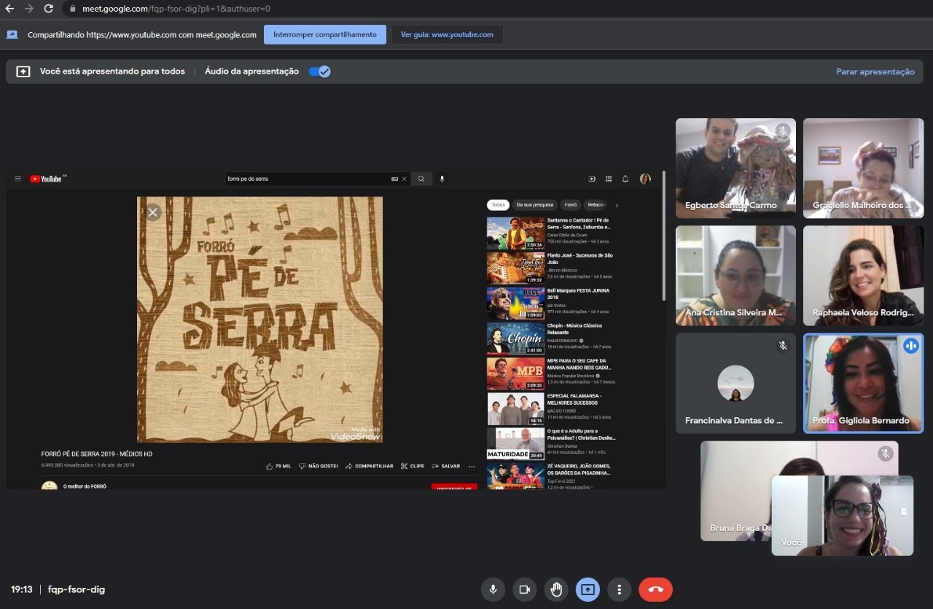This screenshot has height=609, width=933.
Task: Open Flavio José Sucessos de São João thumbnail
Action: pyautogui.click(x=515, y=268)
